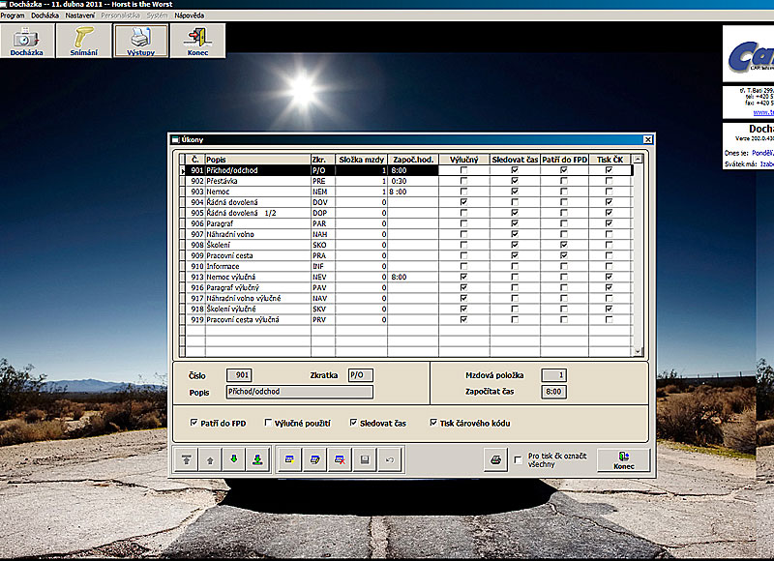
Task: Toggle Patří do FPD checkbox for Školení row
Action: [x=564, y=245]
